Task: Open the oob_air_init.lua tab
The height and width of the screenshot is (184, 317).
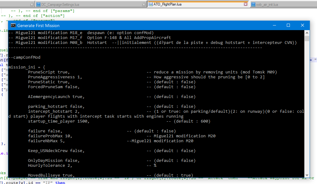Action: 284,4
